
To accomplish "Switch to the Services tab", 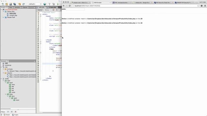I will pos(17,7).
